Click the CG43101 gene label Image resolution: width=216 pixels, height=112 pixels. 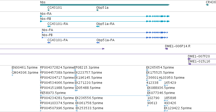coord(55,7)
